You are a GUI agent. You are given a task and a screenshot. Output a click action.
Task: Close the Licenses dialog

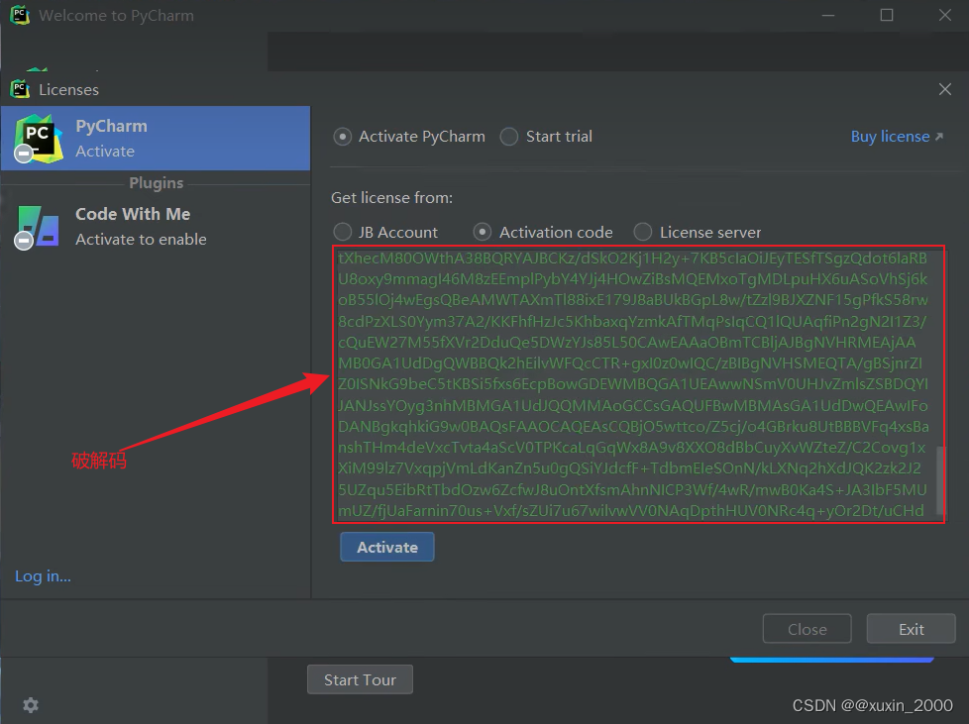[x=944, y=89]
